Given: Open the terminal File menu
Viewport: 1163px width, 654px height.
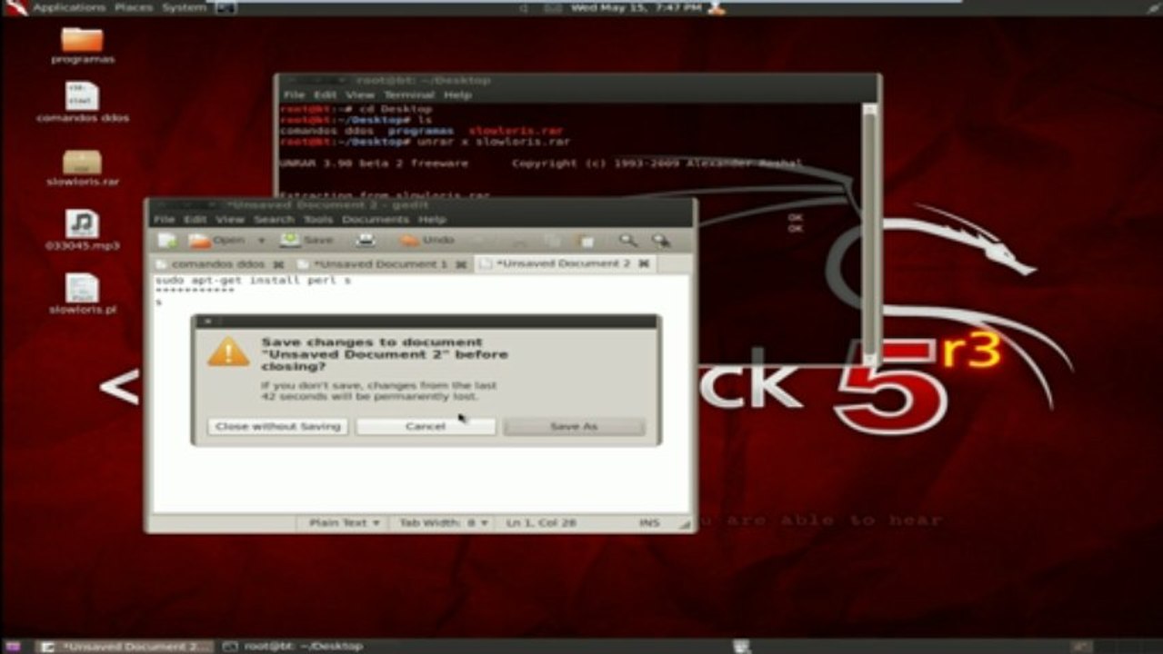Looking at the screenshot, I should coord(294,94).
